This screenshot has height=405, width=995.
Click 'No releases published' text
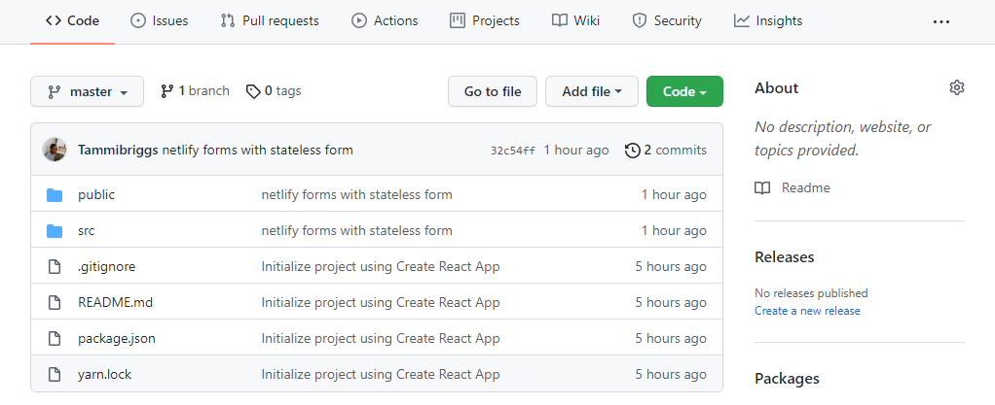pyautogui.click(x=811, y=293)
